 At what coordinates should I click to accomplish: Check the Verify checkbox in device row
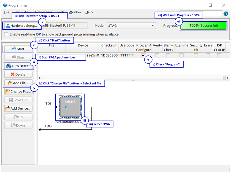pyautogui.click(x=157, y=55)
